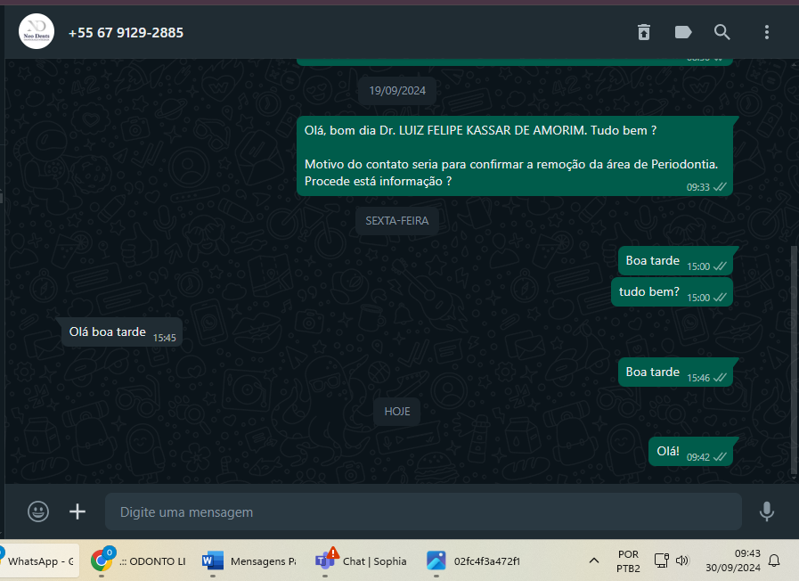Click read-receipt ticks on "Olá!" message
The width and height of the screenshot is (799, 581).
coord(720,457)
